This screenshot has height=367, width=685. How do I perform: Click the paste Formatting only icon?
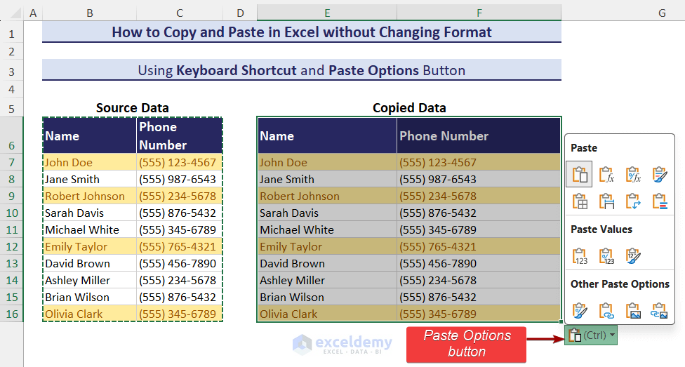click(580, 310)
